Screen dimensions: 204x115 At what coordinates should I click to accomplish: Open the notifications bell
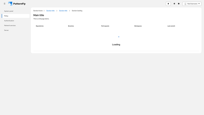pos(168,4)
